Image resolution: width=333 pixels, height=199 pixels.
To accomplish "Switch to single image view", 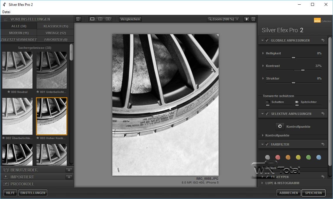I will coord(92,19).
